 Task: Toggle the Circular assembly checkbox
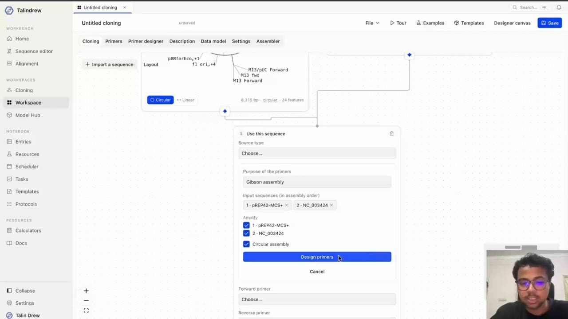[246, 244]
